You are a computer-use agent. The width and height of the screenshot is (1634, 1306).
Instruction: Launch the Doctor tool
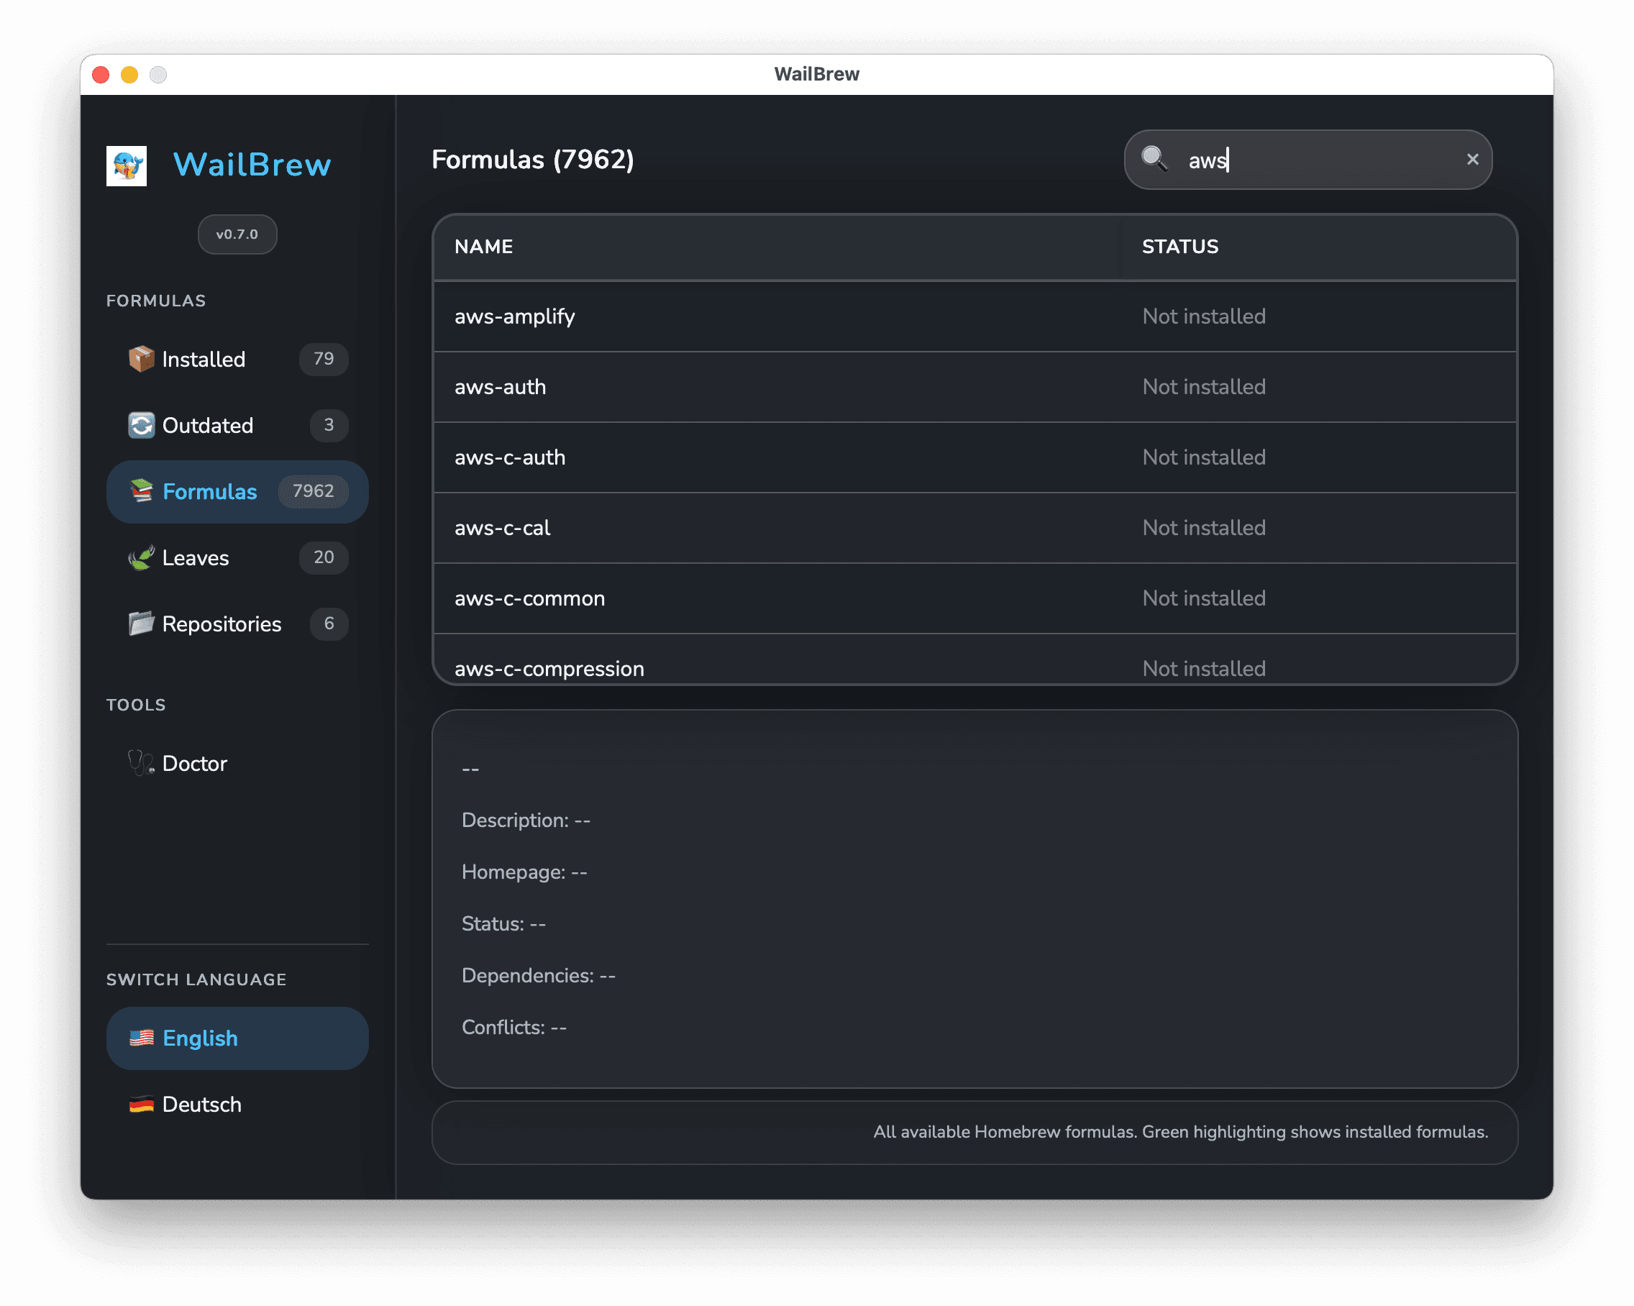coord(237,763)
